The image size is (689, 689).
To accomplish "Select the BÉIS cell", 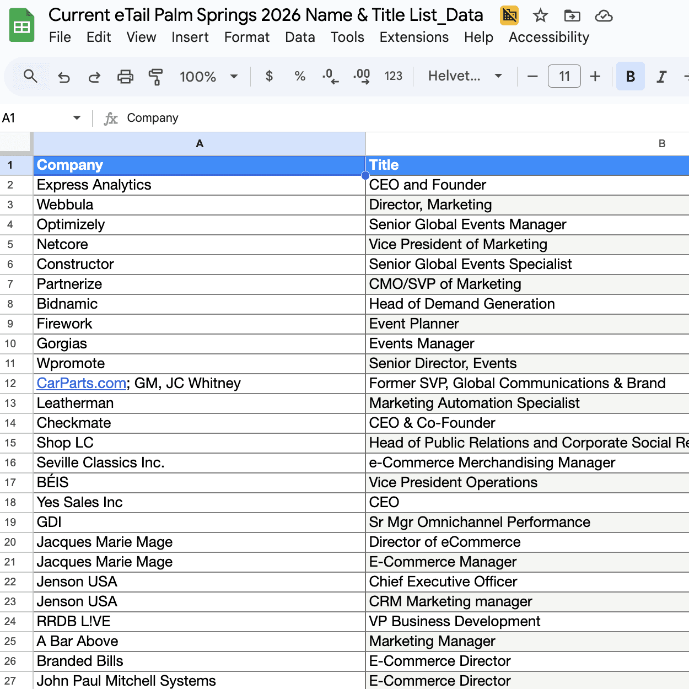I will pyautogui.click(x=200, y=483).
